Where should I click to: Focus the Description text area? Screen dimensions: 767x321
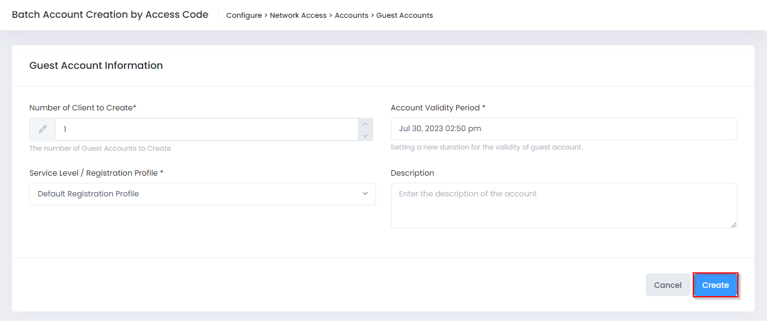coord(563,205)
